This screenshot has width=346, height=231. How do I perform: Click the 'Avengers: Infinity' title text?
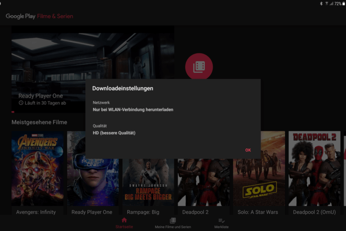(36, 212)
